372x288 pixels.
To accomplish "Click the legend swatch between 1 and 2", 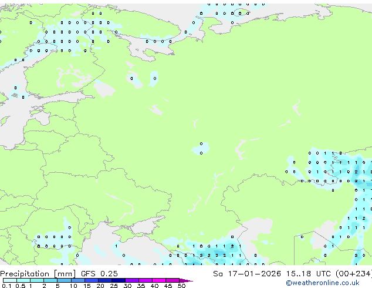I will [x=37, y=280].
